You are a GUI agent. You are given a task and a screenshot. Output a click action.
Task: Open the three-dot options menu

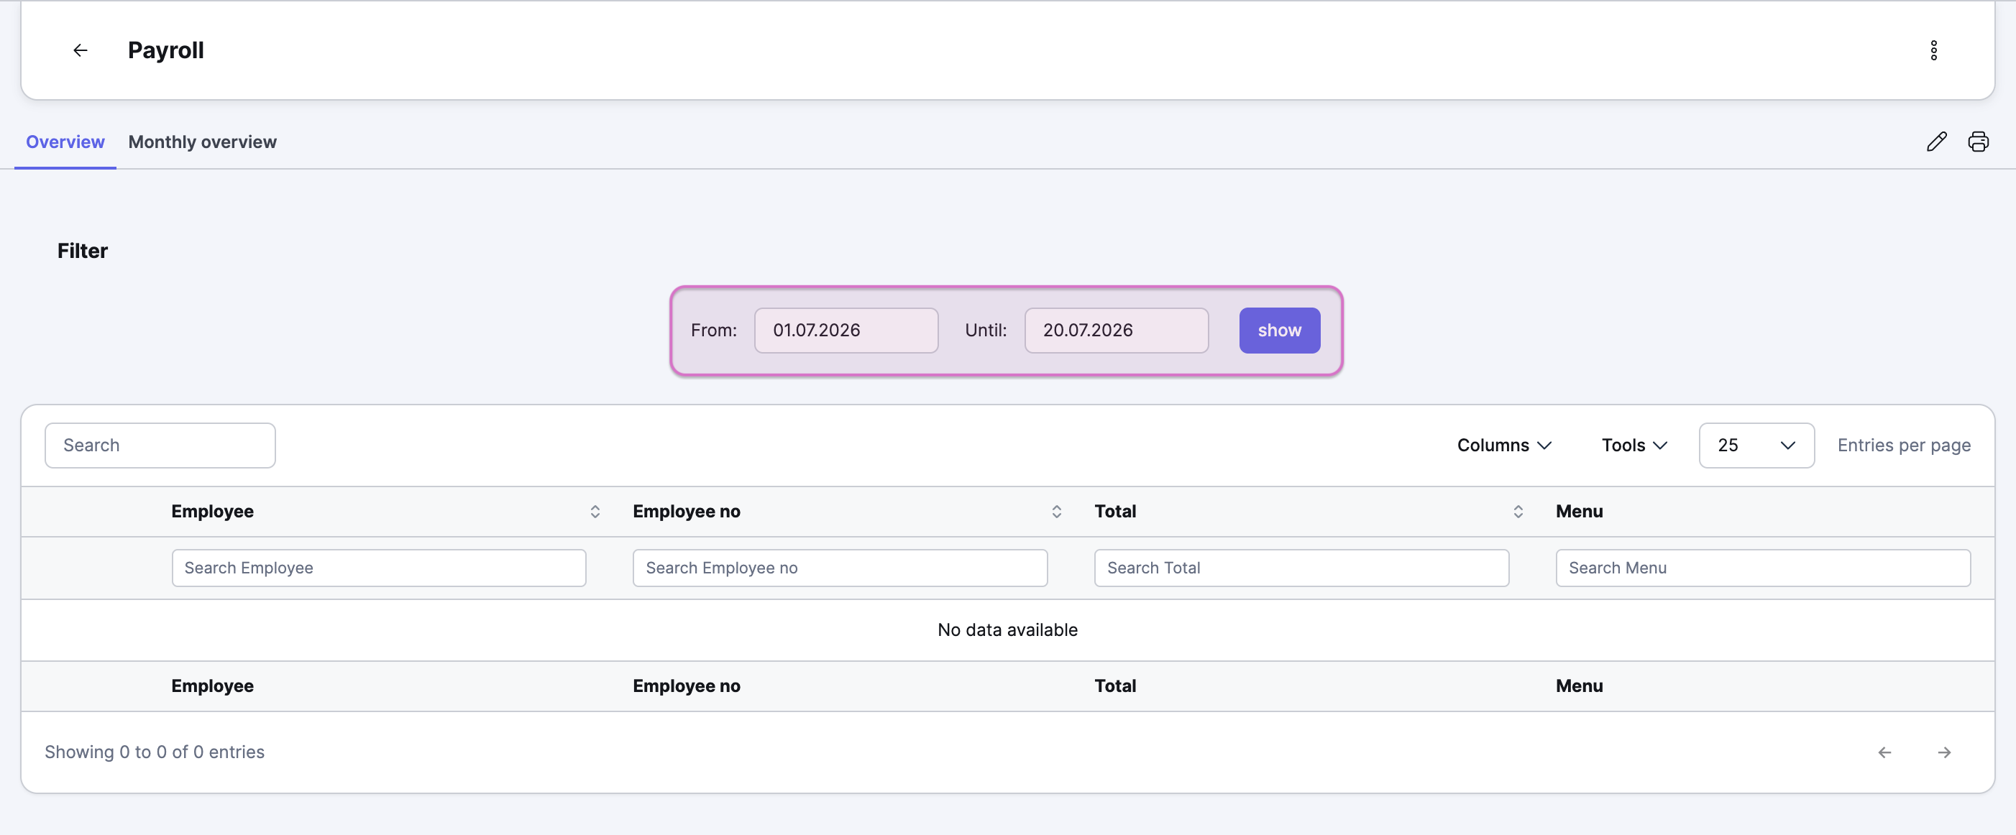pos(1933,51)
